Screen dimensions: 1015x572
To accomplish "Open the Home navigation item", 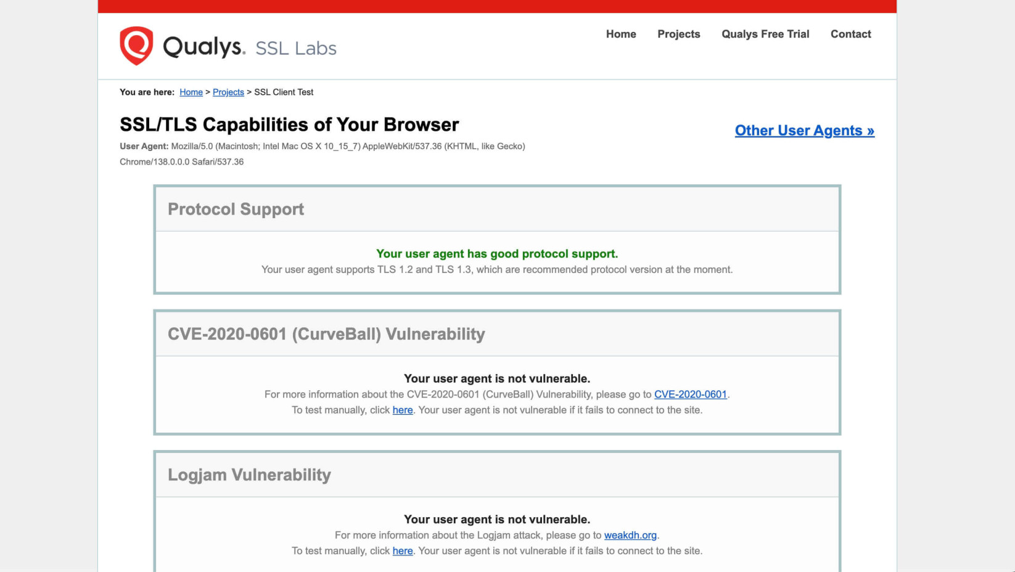I will 621,34.
